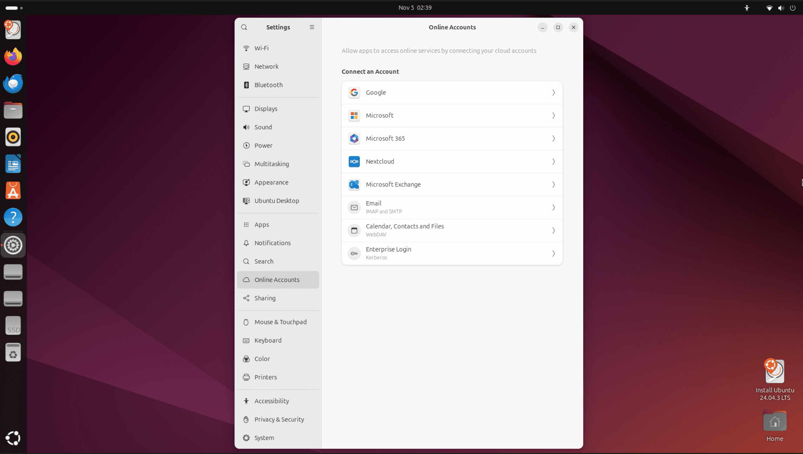The image size is (803, 454).
Task: Click the Google account logo icon
Action: pos(354,93)
